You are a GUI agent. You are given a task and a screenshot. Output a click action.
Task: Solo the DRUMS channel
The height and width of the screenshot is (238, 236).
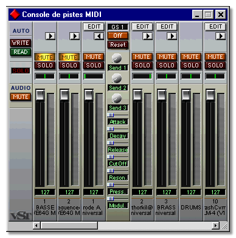pos(191,66)
